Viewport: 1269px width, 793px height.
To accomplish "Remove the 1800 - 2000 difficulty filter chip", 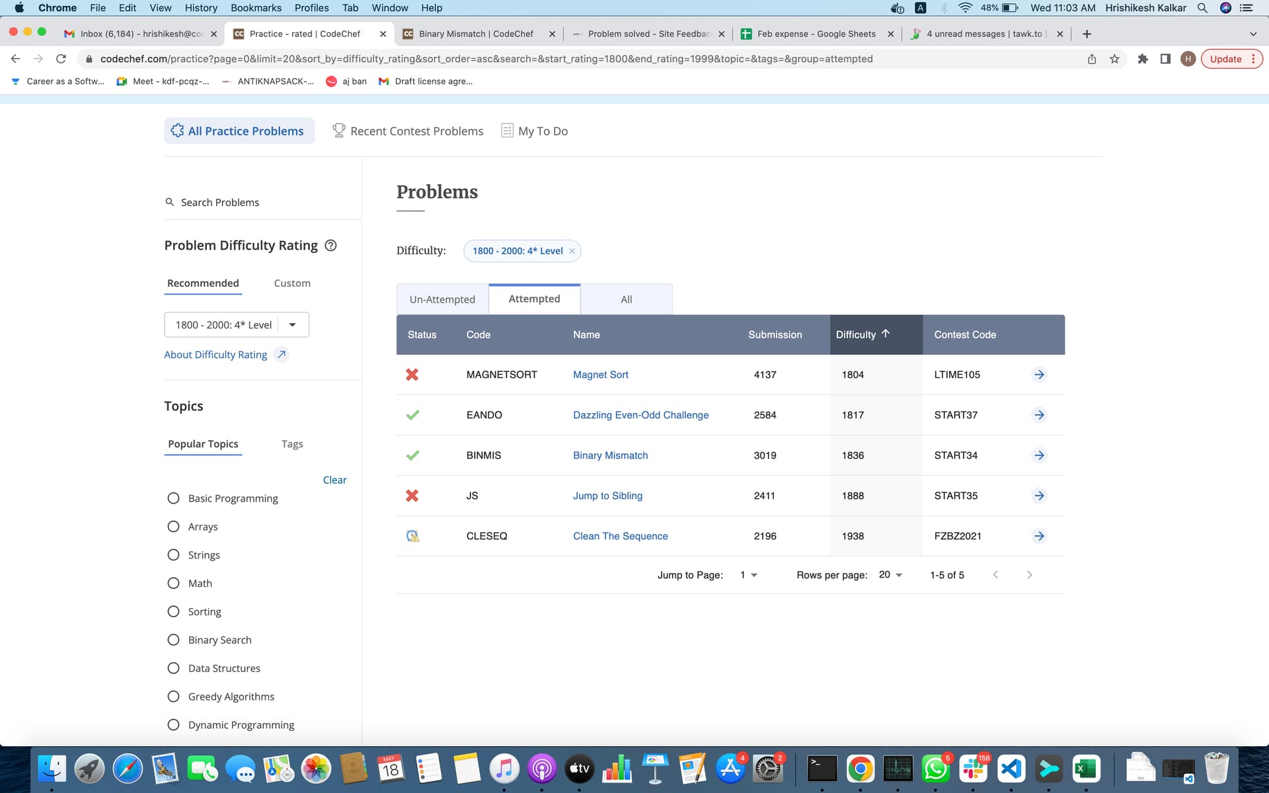I will click(x=572, y=251).
